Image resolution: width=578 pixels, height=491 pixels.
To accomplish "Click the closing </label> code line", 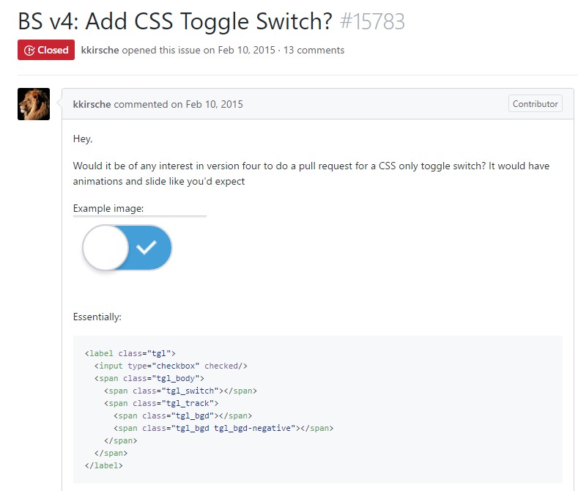I will point(104,465).
